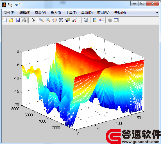This screenshot has height=144, width=161.
Task: Open the 帮助(H) menu
Action: click(x=120, y=13)
